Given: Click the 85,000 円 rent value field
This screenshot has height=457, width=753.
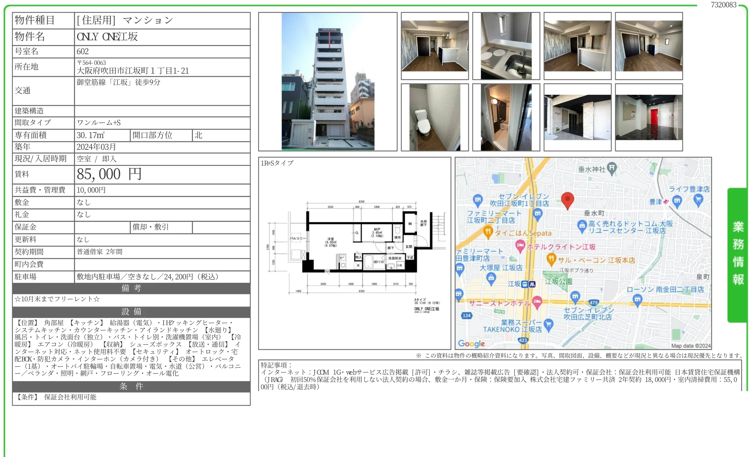Looking at the screenshot, I should click(109, 174).
